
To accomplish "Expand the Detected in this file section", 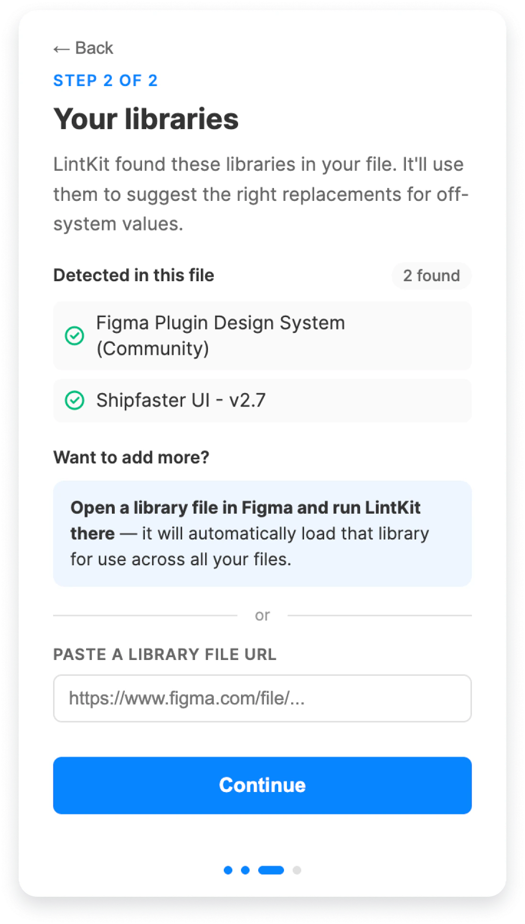I will pyautogui.click(x=134, y=275).
